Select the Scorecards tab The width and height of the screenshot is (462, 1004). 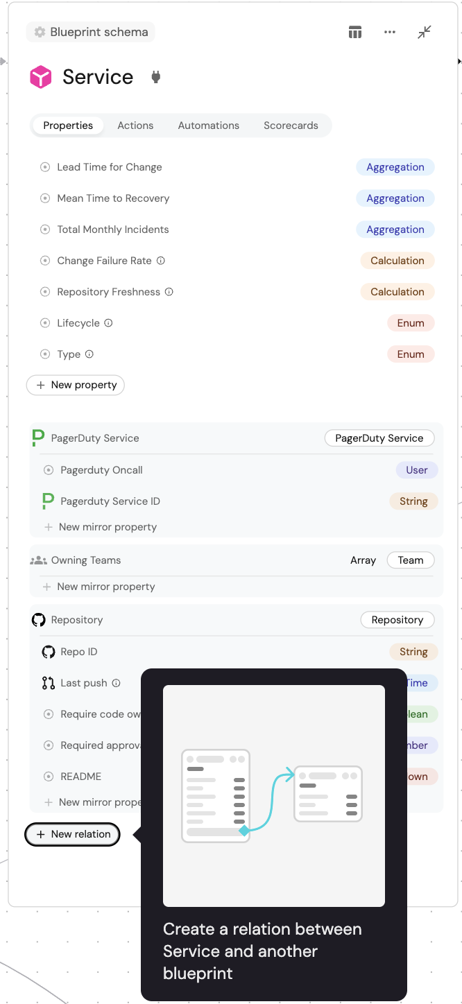[x=291, y=125]
